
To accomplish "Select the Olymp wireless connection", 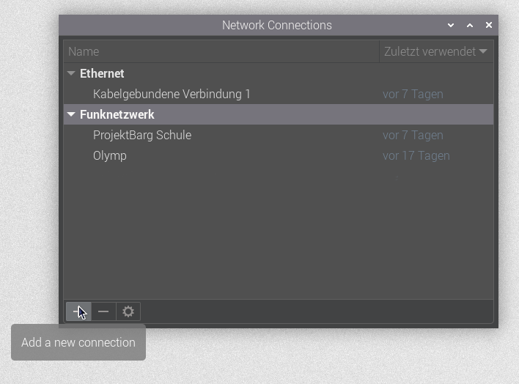I will point(110,155).
